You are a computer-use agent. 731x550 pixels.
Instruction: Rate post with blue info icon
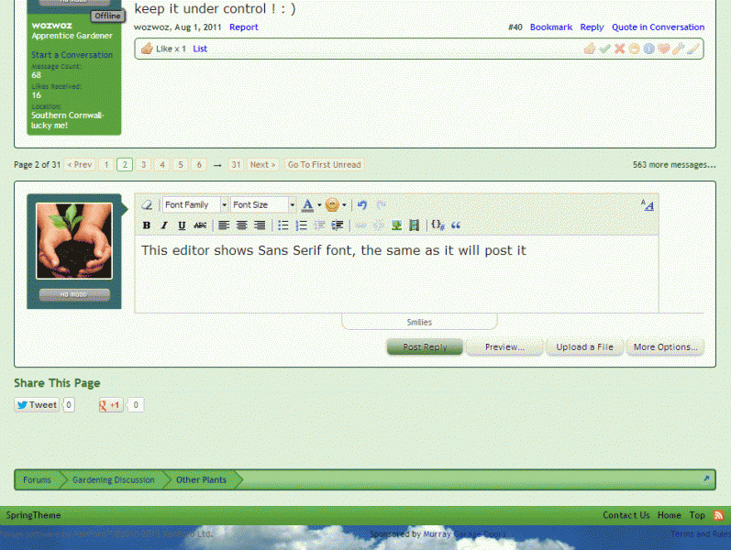pos(649,49)
